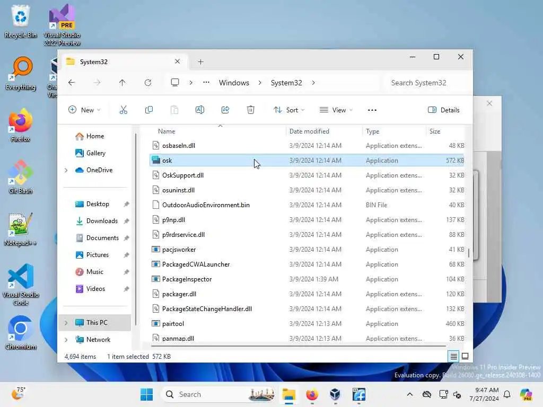Select the osbaseln.dll file
Image resolution: width=543 pixels, height=407 pixels.
307,146
